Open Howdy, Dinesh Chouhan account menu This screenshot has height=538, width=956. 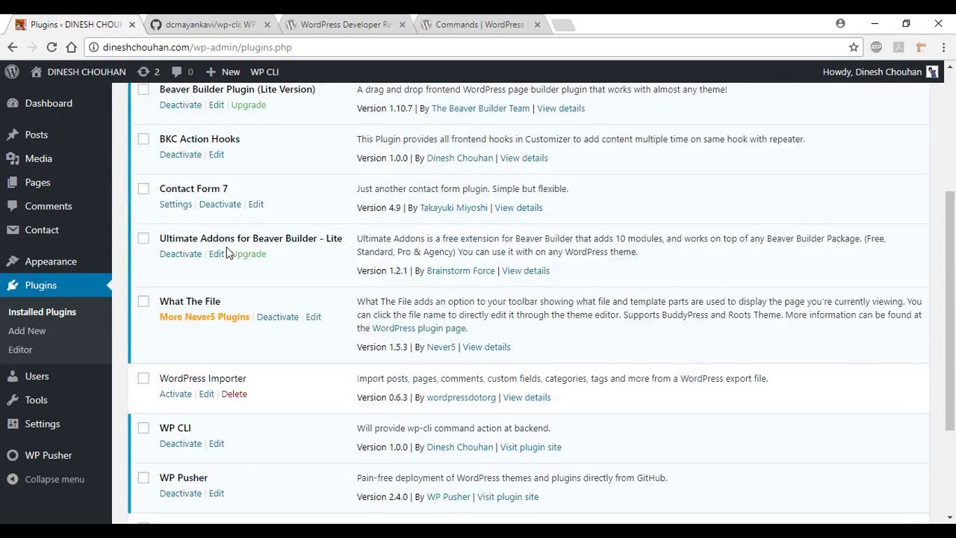pyautogui.click(x=881, y=72)
